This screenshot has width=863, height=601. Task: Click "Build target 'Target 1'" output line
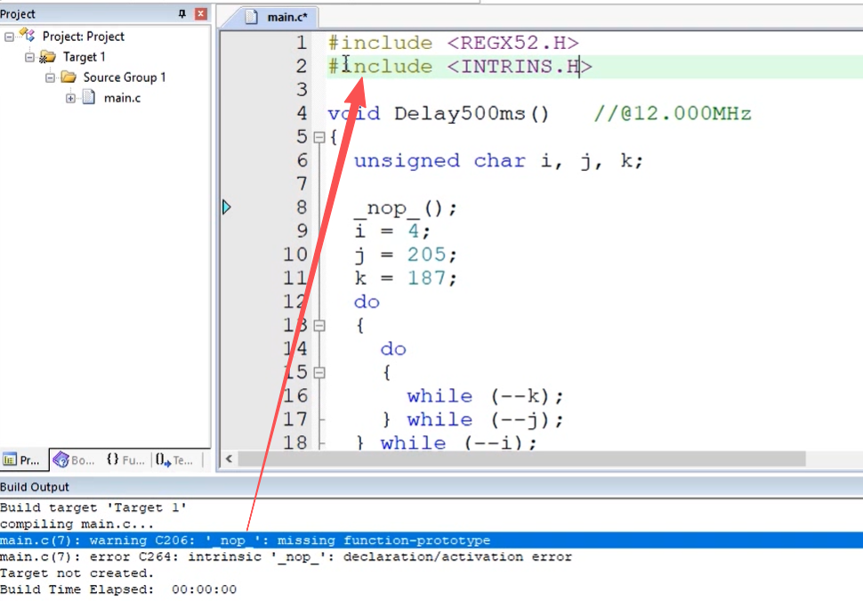[93, 508]
